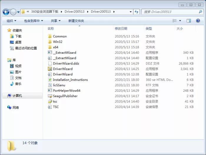Refresh the current folder view
The width and height of the screenshot is (206, 155).
coord(137,12)
